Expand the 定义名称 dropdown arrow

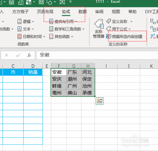pyautogui.click(x=131, y=21)
